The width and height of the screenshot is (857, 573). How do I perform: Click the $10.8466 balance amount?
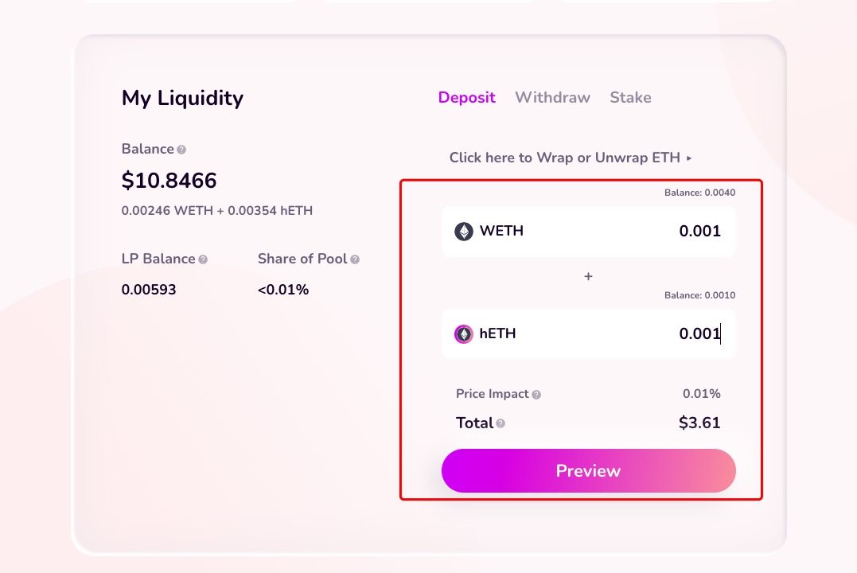tap(169, 181)
